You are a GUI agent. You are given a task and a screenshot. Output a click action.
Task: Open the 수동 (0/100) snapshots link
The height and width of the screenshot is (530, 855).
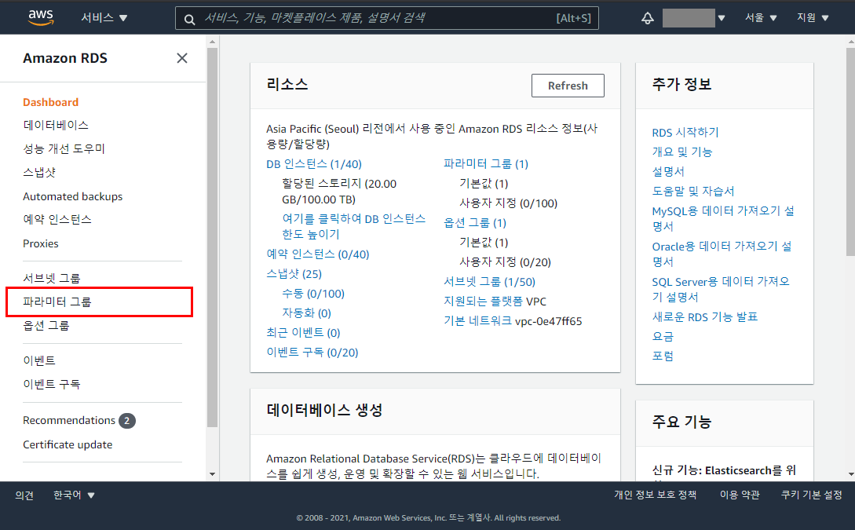tap(313, 294)
